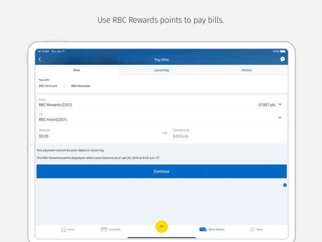
Task: Tap the Continue button
Action: (x=162, y=171)
